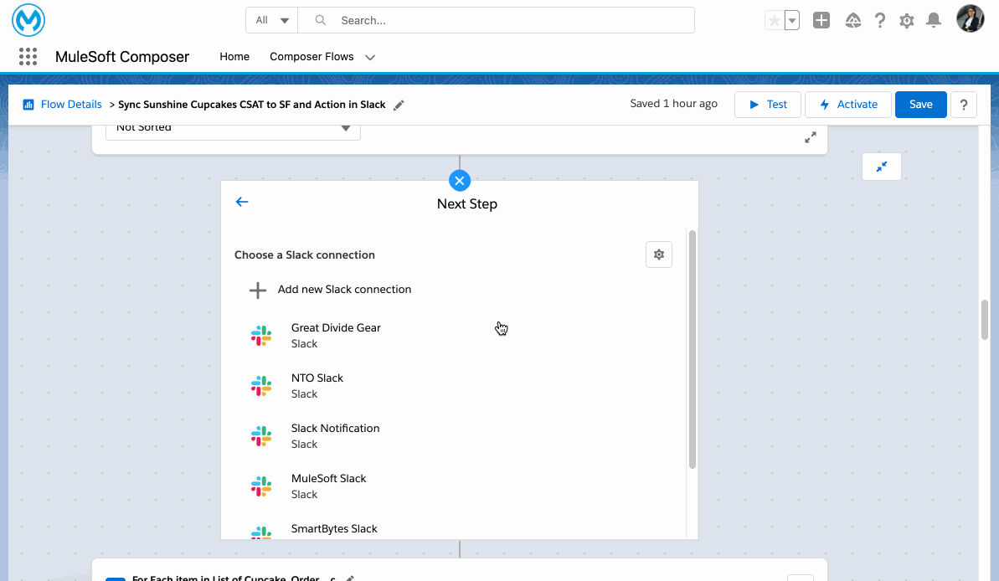The height and width of the screenshot is (581, 999).
Task: Edit the flow name with pencil icon
Action: pos(399,105)
